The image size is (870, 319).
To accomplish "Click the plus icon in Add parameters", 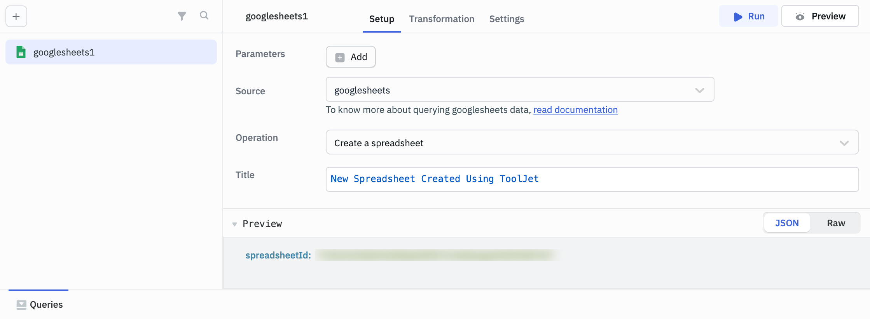I will coord(340,57).
